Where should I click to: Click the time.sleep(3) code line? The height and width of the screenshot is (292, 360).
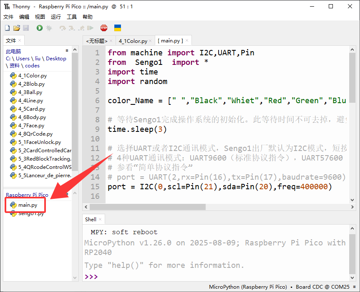(137, 129)
